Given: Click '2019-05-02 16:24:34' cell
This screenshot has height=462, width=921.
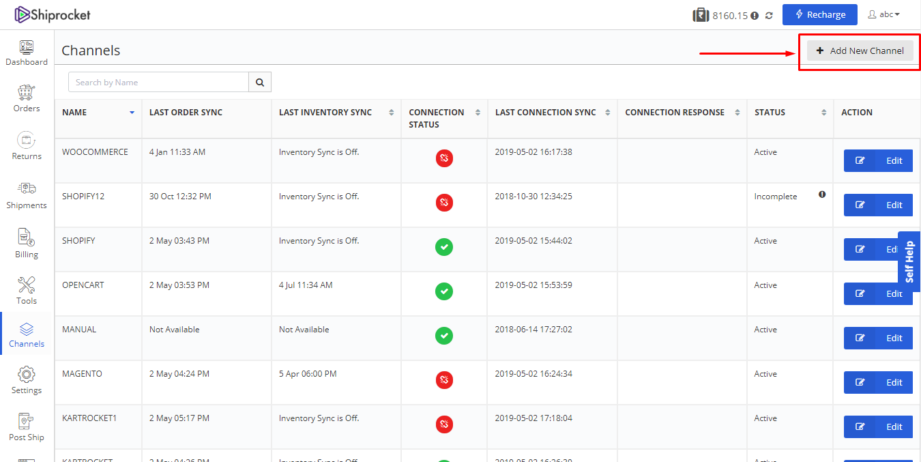Looking at the screenshot, I should point(533,374).
